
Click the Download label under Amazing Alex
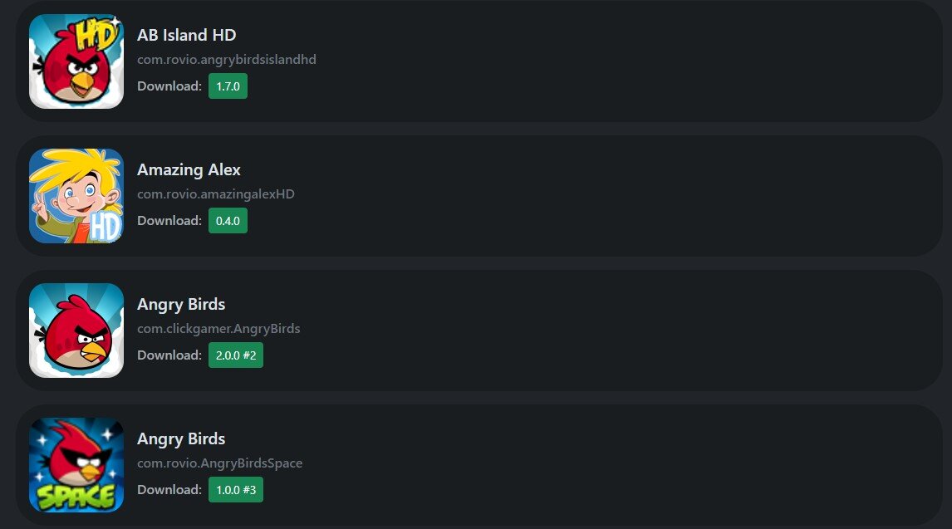point(169,221)
